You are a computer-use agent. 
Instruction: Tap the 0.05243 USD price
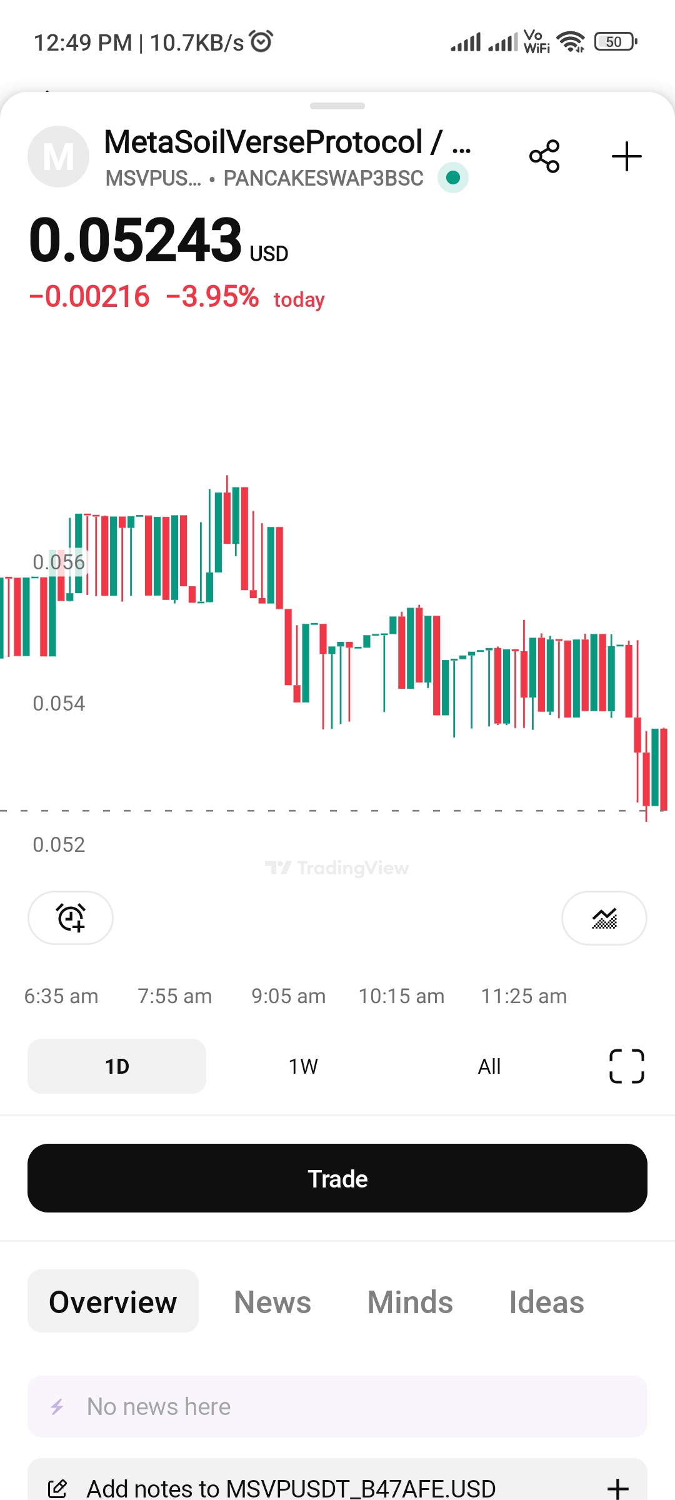(158, 241)
